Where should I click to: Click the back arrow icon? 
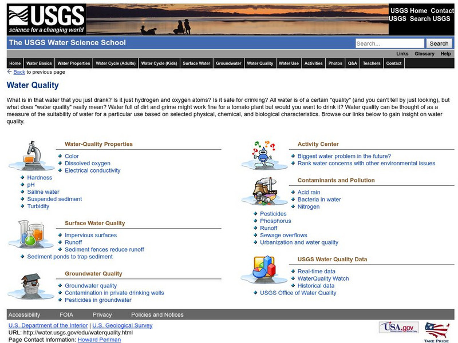[x=9, y=71]
